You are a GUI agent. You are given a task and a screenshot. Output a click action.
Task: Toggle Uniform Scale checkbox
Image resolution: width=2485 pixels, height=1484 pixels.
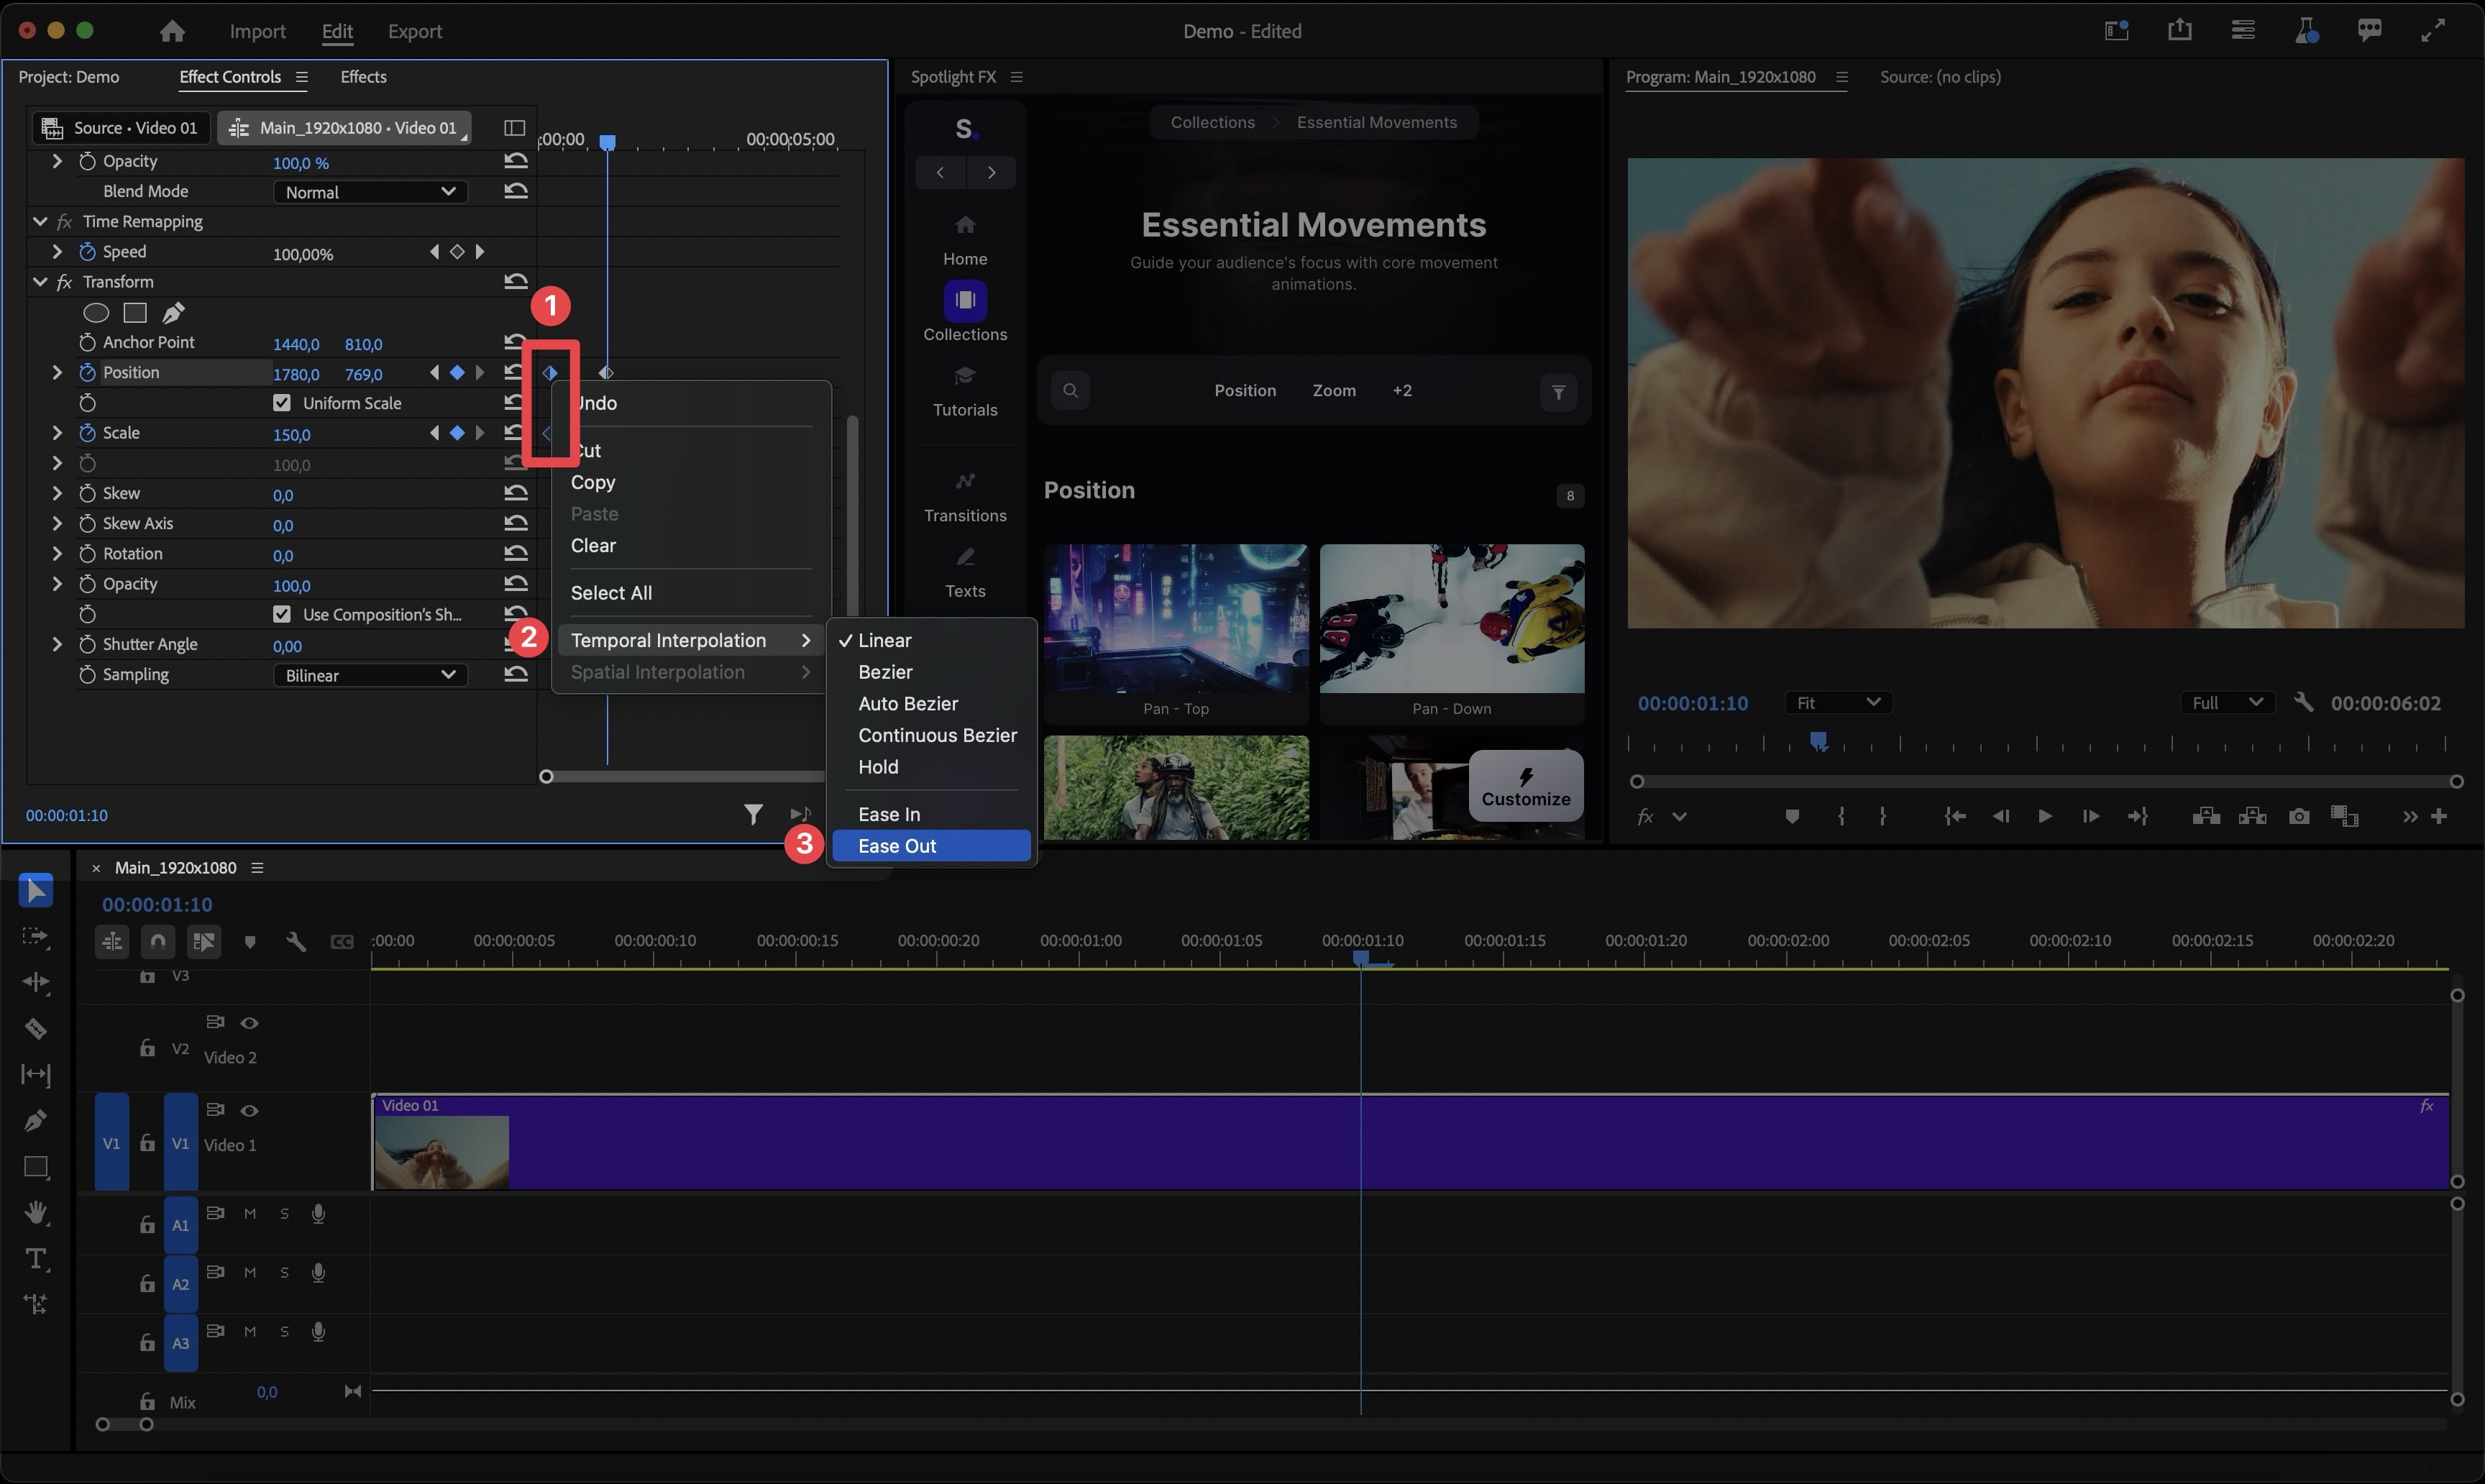[x=281, y=403]
